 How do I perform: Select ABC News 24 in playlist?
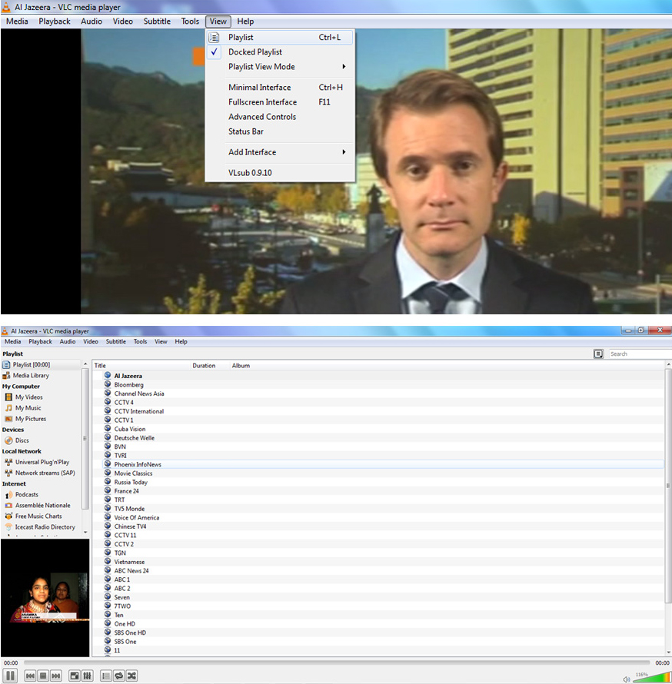(x=131, y=570)
